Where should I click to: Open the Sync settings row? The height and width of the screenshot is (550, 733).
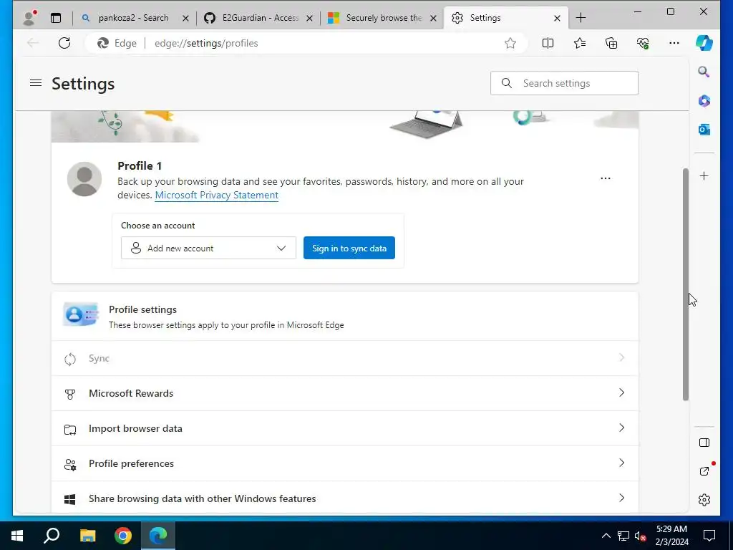(x=345, y=358)
